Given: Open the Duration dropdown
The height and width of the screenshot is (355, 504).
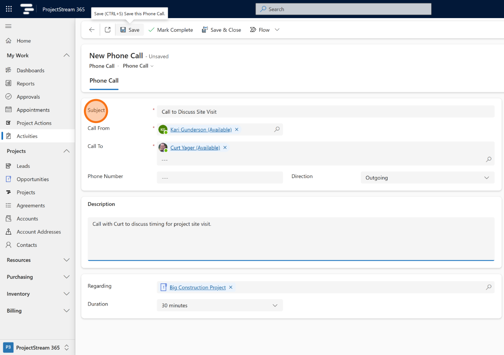Looking at the screenshot, I should [220, 305].
